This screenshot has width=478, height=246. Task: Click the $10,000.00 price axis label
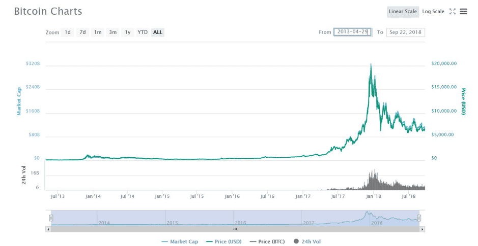coord(444,111)
